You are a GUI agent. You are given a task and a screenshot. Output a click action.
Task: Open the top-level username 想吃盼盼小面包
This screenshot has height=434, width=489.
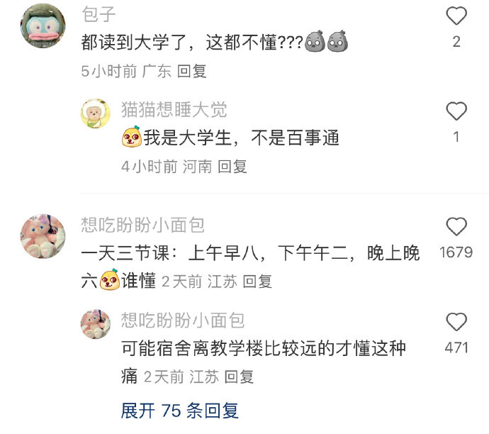[x=143, y=225]
